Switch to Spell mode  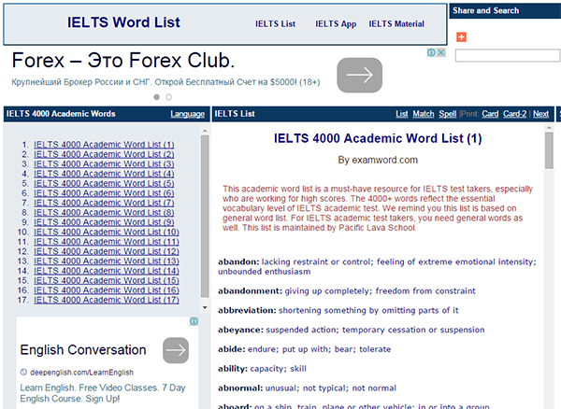pos(448,114)
